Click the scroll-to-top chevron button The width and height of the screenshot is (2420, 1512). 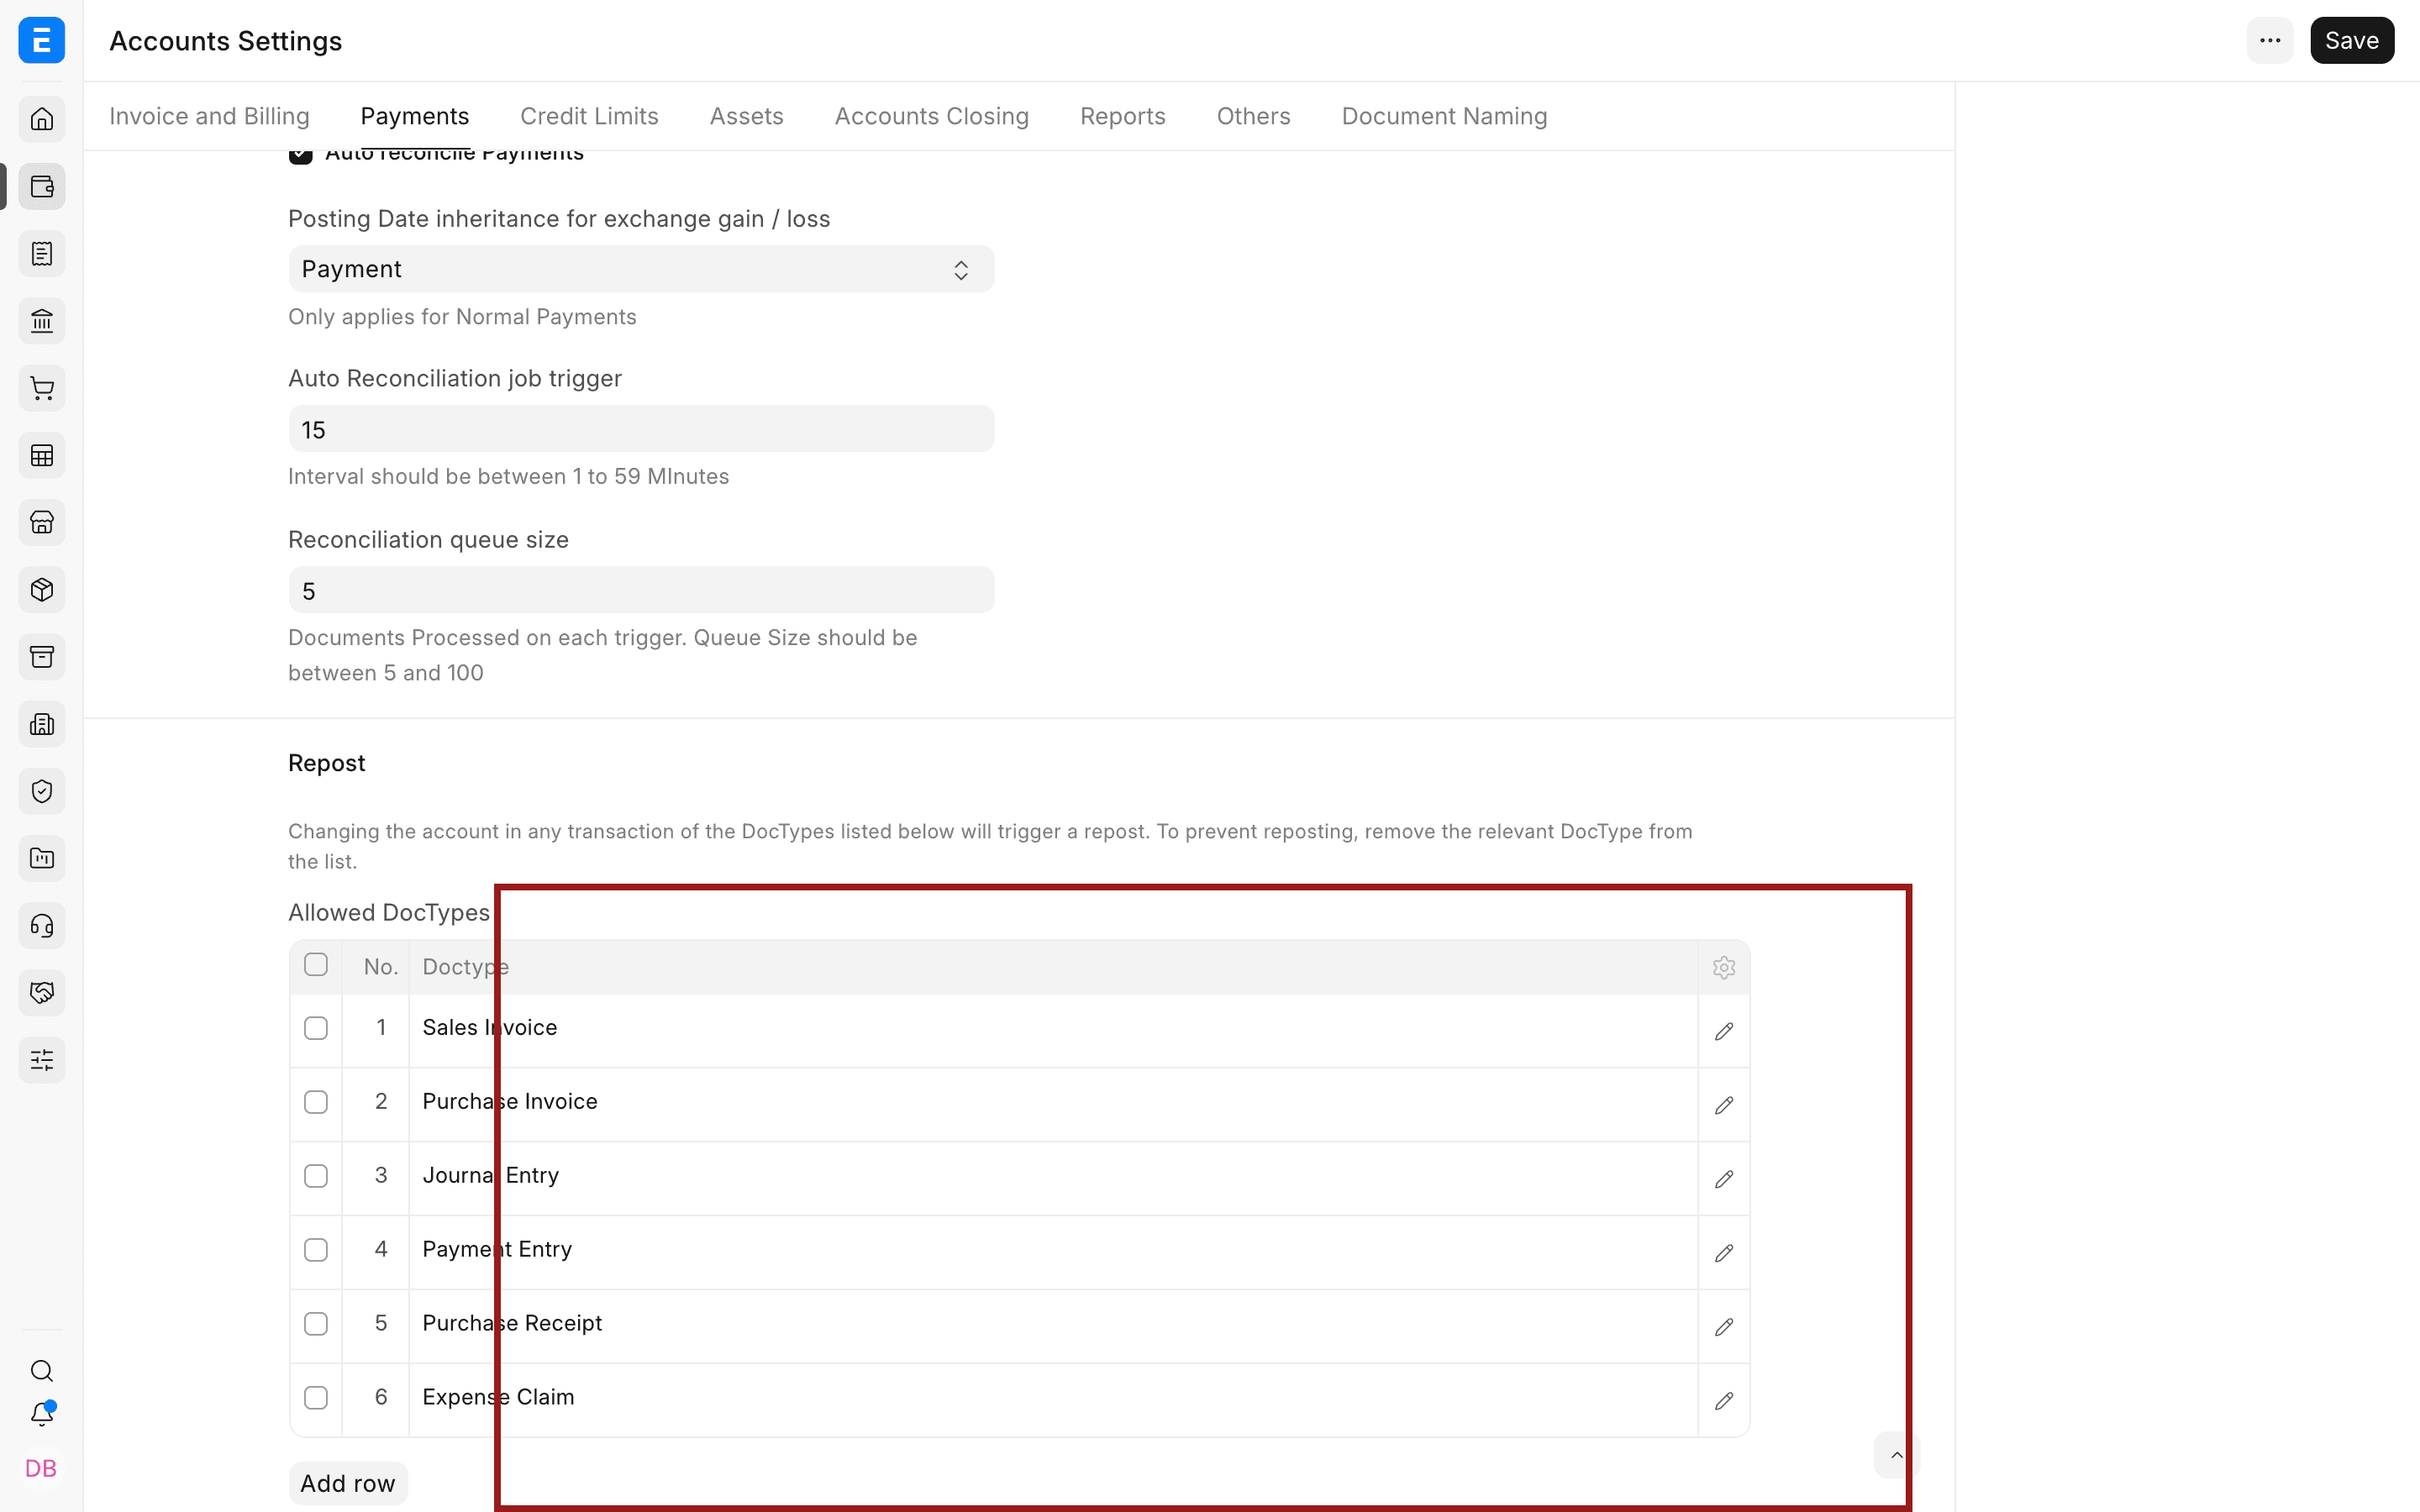(x=1896, y=1455)
